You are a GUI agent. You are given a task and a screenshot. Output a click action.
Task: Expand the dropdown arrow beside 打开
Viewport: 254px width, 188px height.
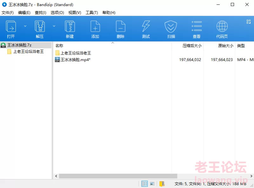(25, 26)
